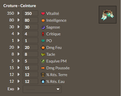The width and height of the screenshot is (121, 96).
Task: Click the red heart Vitalité icon
Action: click(x=43, y=14)
